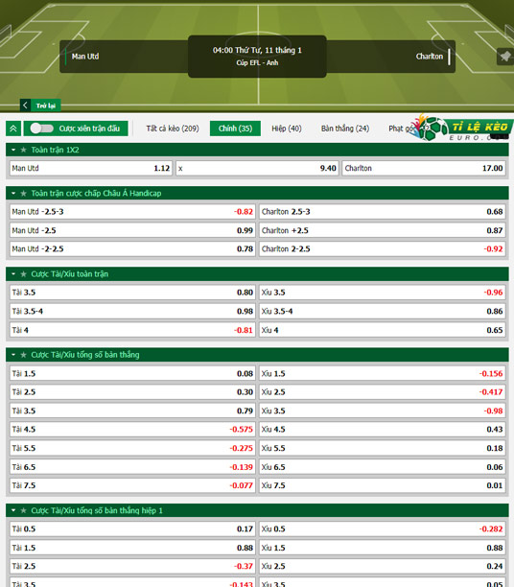Select Charlton win odds 17.00

tap(424, 168)
